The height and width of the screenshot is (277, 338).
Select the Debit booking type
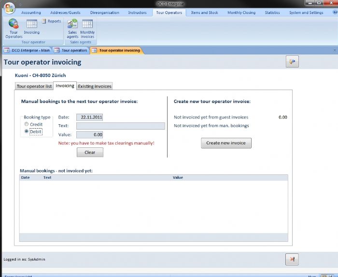coord(27,131)
